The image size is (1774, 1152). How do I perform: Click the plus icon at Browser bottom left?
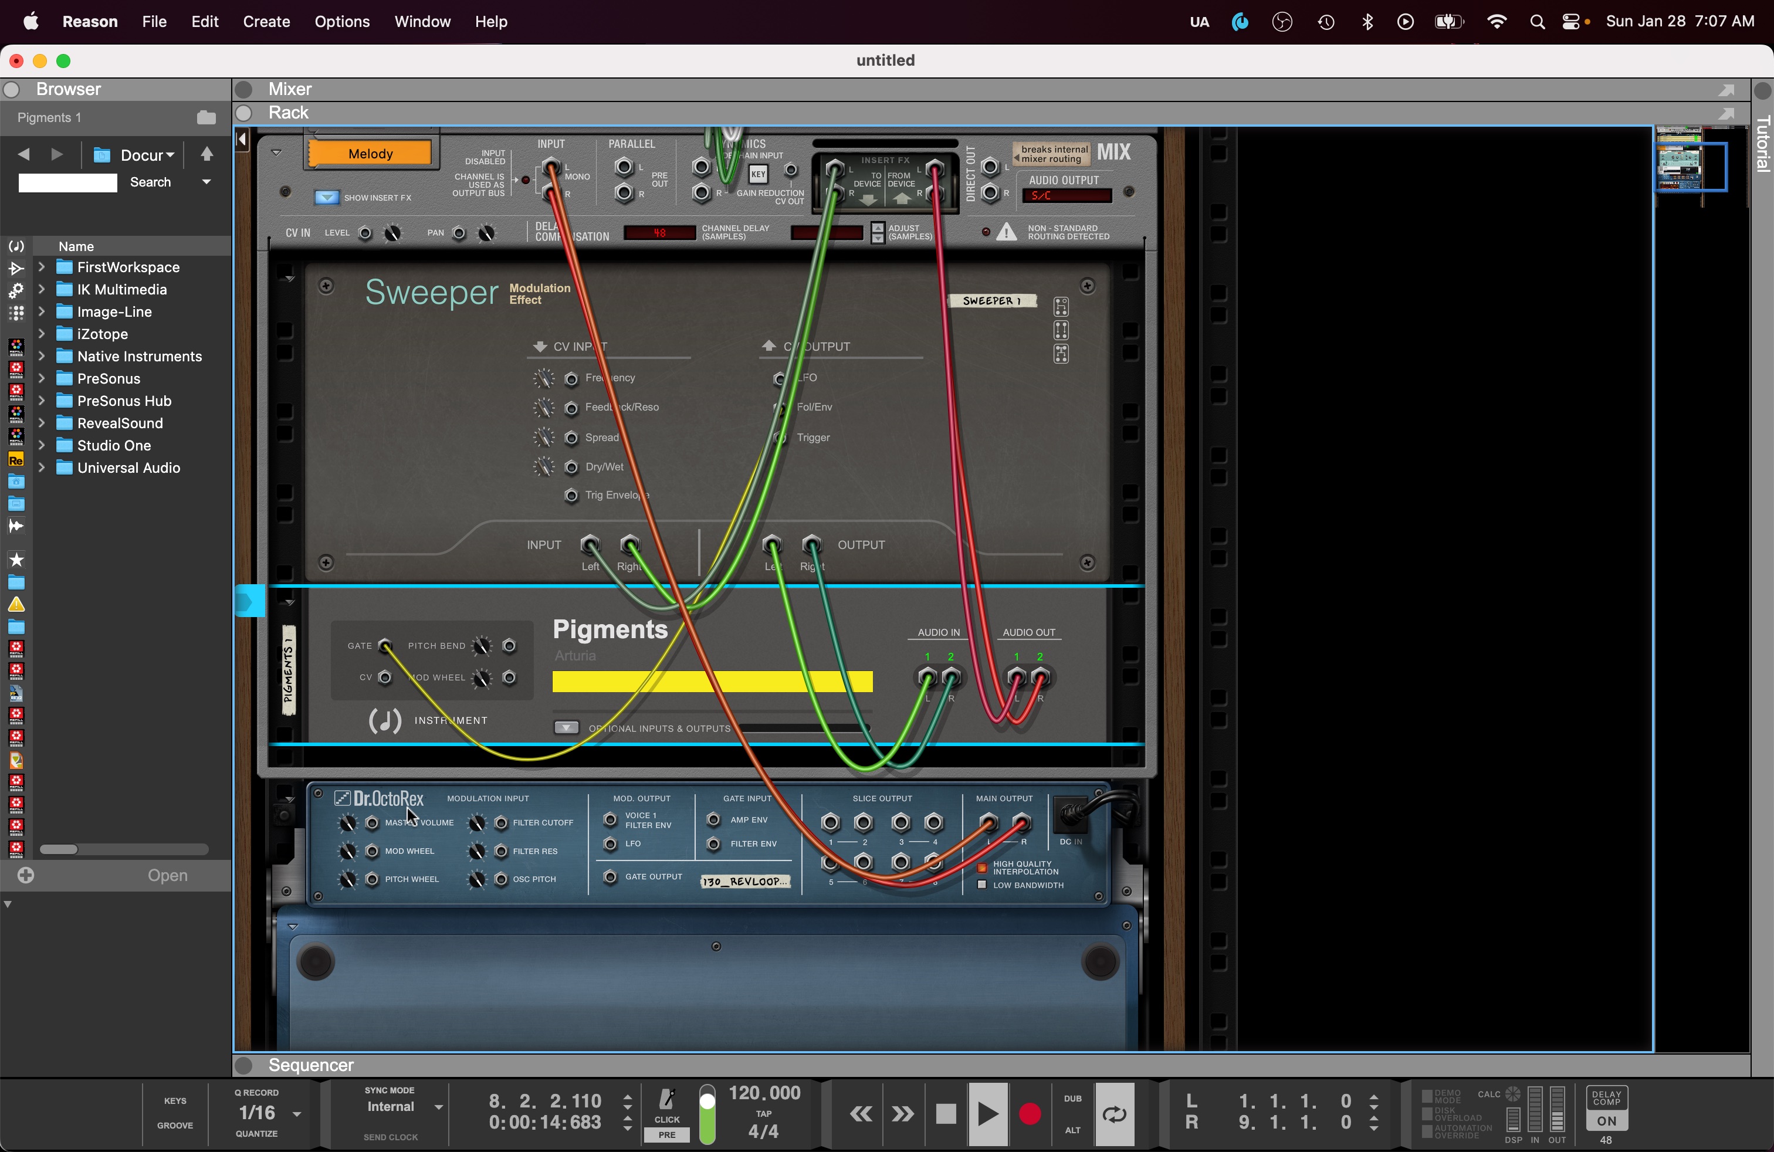click(x=26, y=876)
